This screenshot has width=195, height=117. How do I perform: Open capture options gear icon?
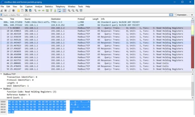tap(13, 11)
